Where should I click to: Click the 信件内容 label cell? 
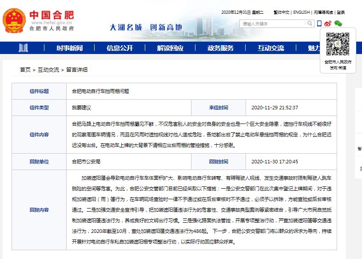point(39,135)
